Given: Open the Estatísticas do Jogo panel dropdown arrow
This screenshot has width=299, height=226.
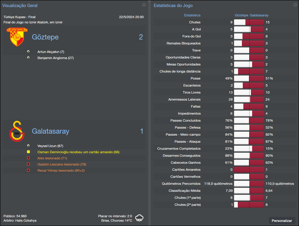Looking at the screenshot, I should tap(295, 5).
